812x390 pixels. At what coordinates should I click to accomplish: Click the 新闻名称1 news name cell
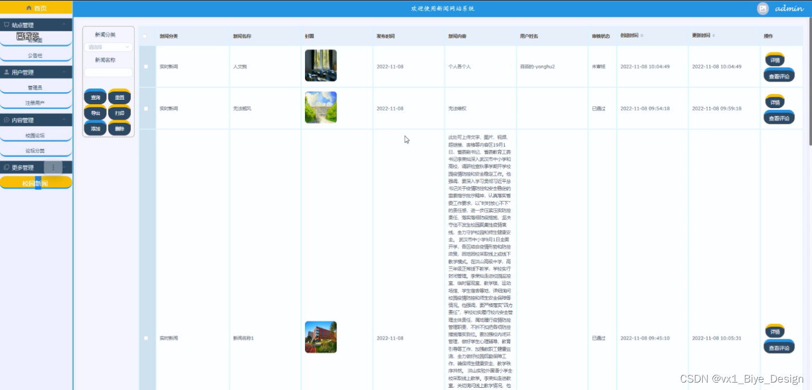[244, 338]
